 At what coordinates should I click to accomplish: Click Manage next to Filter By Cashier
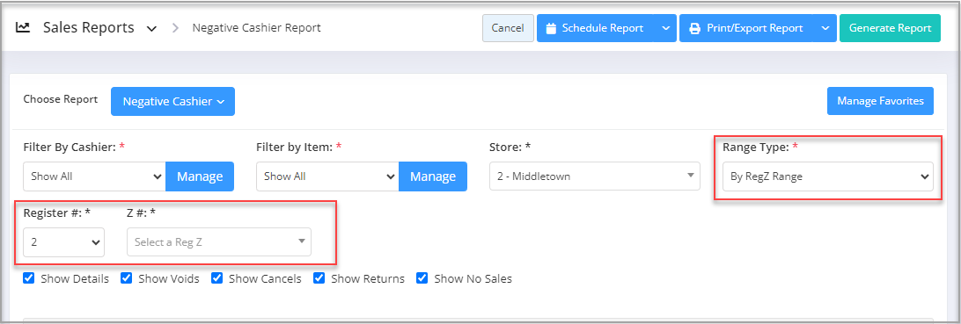pyautogui.click(x=200, y=176)
